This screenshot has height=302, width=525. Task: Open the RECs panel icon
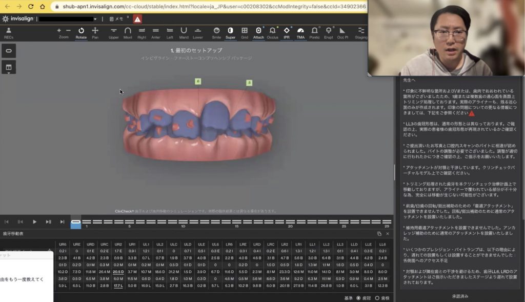pyautogui.click(x=9, y=33)
